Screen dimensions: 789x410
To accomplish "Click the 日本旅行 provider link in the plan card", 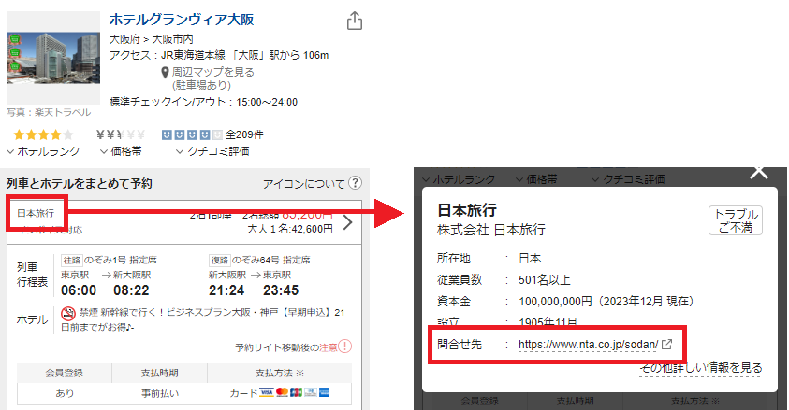I will click(x=36, y=214).
